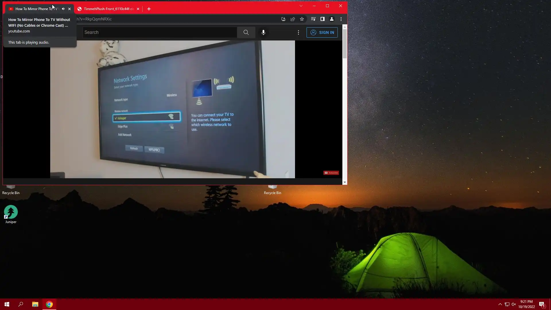
Task: Open File Explorer from the taskbar
Action: pos(35,304)
